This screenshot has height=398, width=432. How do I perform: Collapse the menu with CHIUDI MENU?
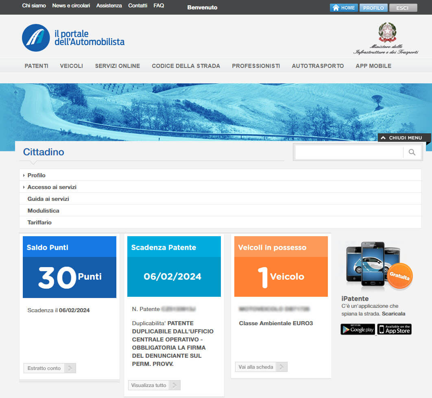pos(404,137)
